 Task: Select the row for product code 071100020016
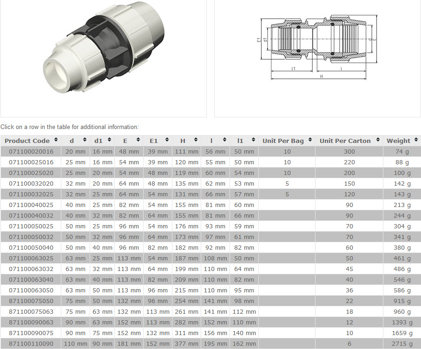point(29,152)
